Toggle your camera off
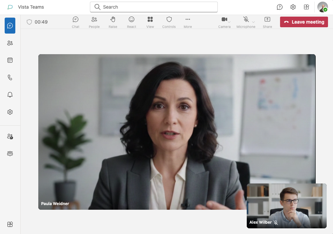333x234 pixels. point(223,19)
